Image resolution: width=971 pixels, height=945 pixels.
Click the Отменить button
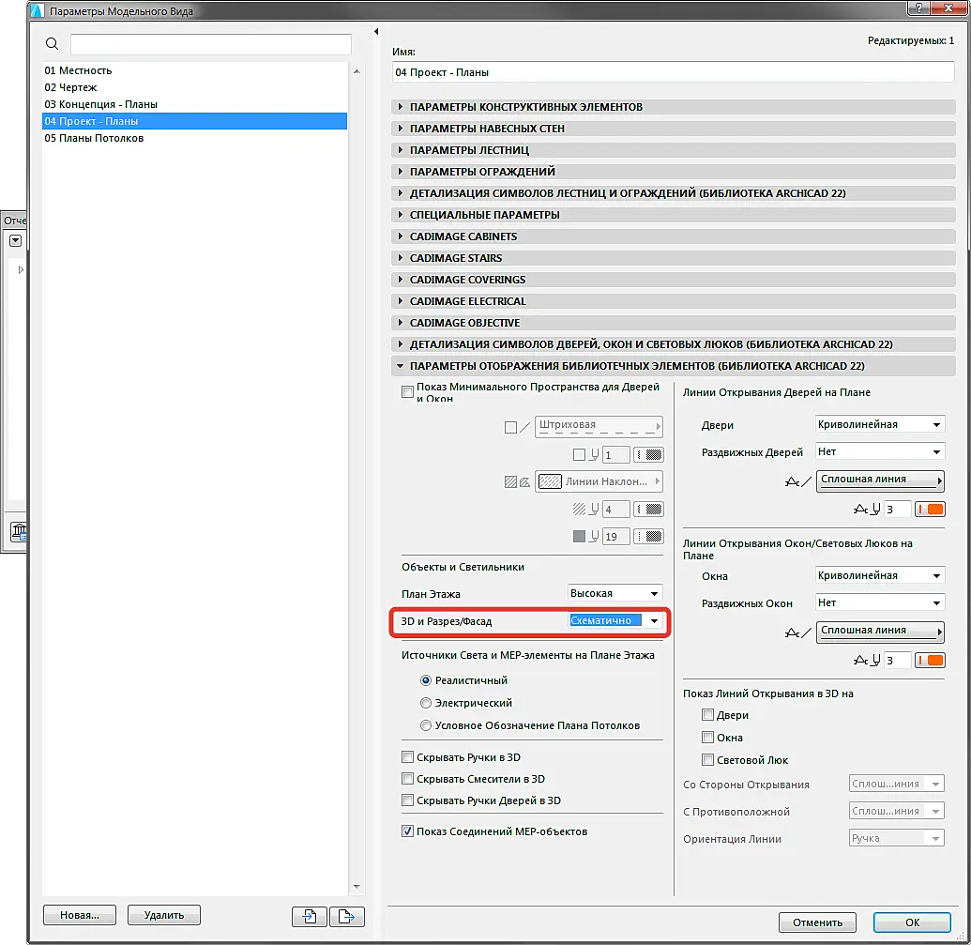(x=817, y=922)
